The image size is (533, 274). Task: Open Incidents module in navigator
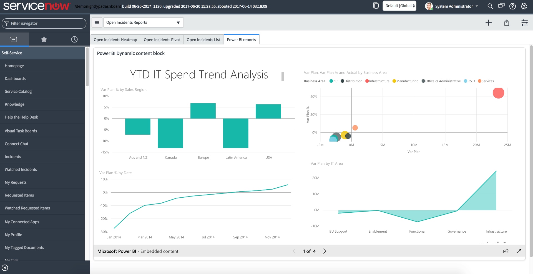(42, 157)
